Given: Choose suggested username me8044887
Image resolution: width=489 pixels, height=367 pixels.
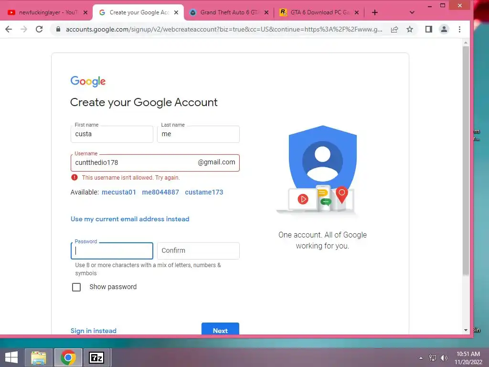Looking at the screenshot, I should pos(160,192).
